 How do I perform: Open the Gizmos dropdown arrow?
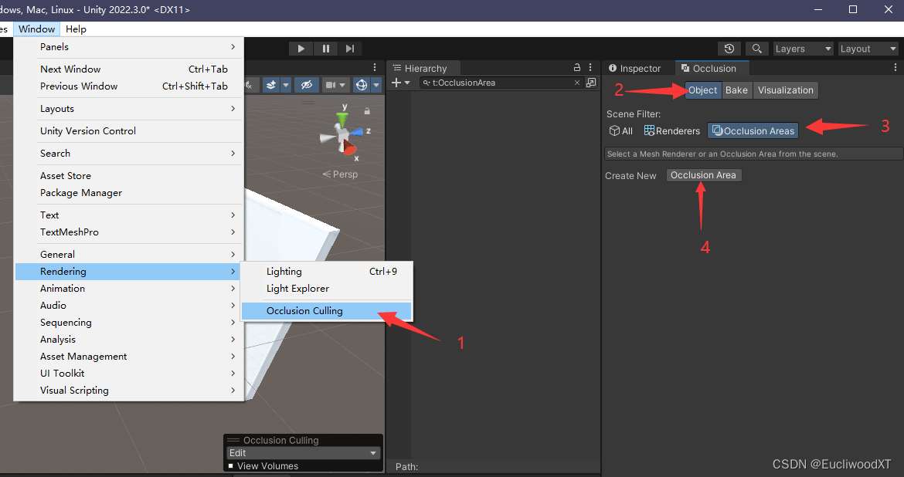[x=376, y=85]
